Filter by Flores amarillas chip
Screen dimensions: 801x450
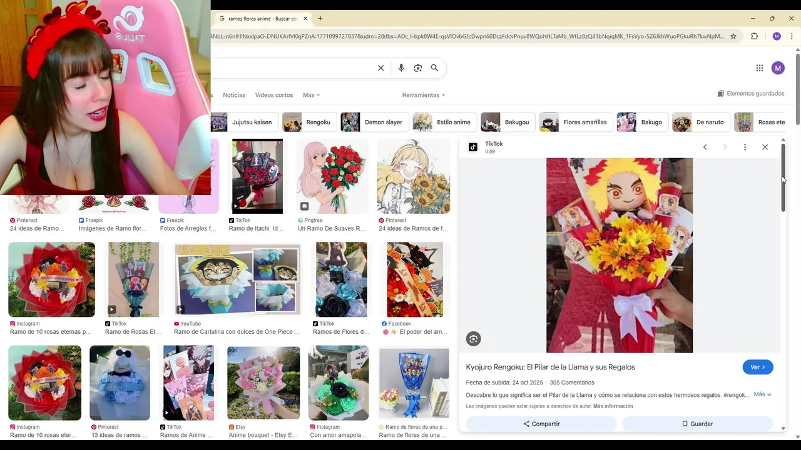pos(576,122)
